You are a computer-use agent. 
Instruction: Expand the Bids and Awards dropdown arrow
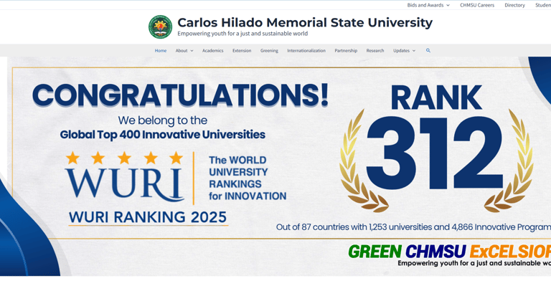(448, 5)
